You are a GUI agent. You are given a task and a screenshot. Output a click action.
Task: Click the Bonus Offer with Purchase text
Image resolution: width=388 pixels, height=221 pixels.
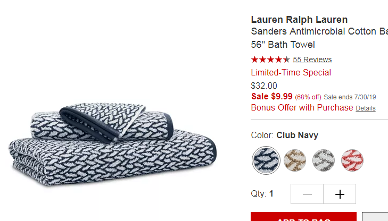pyautogui.click(x=302, y=108)
